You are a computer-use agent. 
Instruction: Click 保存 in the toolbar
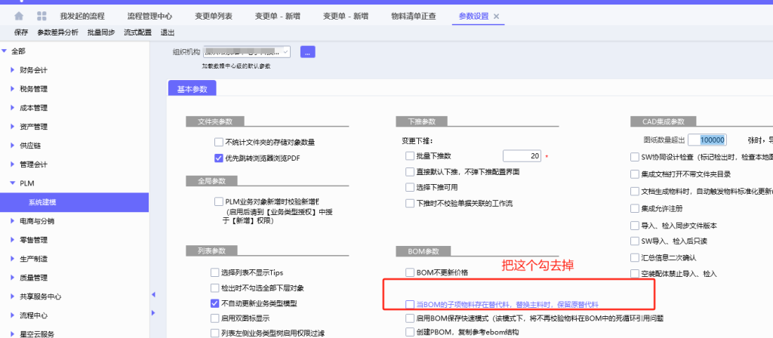coord(21,33)
